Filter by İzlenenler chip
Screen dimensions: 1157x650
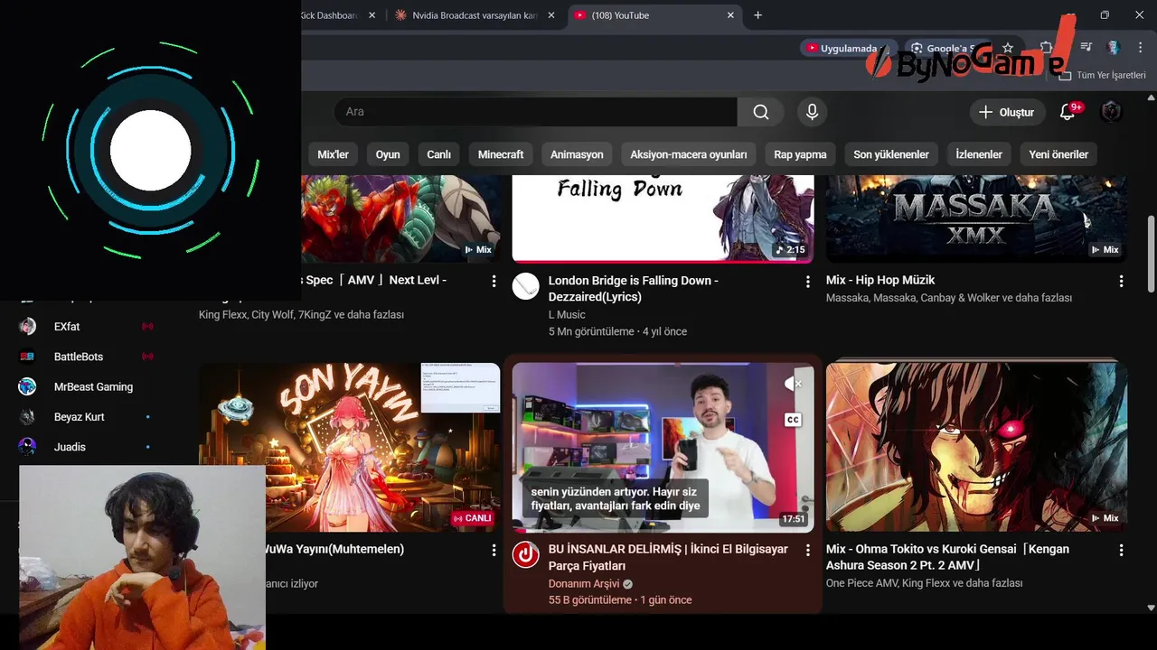(x=979, y=154)
